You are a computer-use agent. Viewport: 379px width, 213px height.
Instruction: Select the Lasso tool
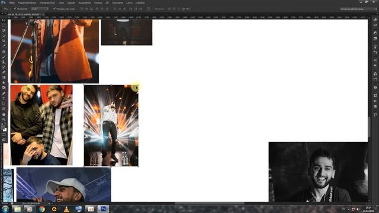tap(4, 30)
